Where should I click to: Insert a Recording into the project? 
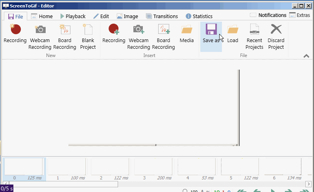[x=114, y=37]
